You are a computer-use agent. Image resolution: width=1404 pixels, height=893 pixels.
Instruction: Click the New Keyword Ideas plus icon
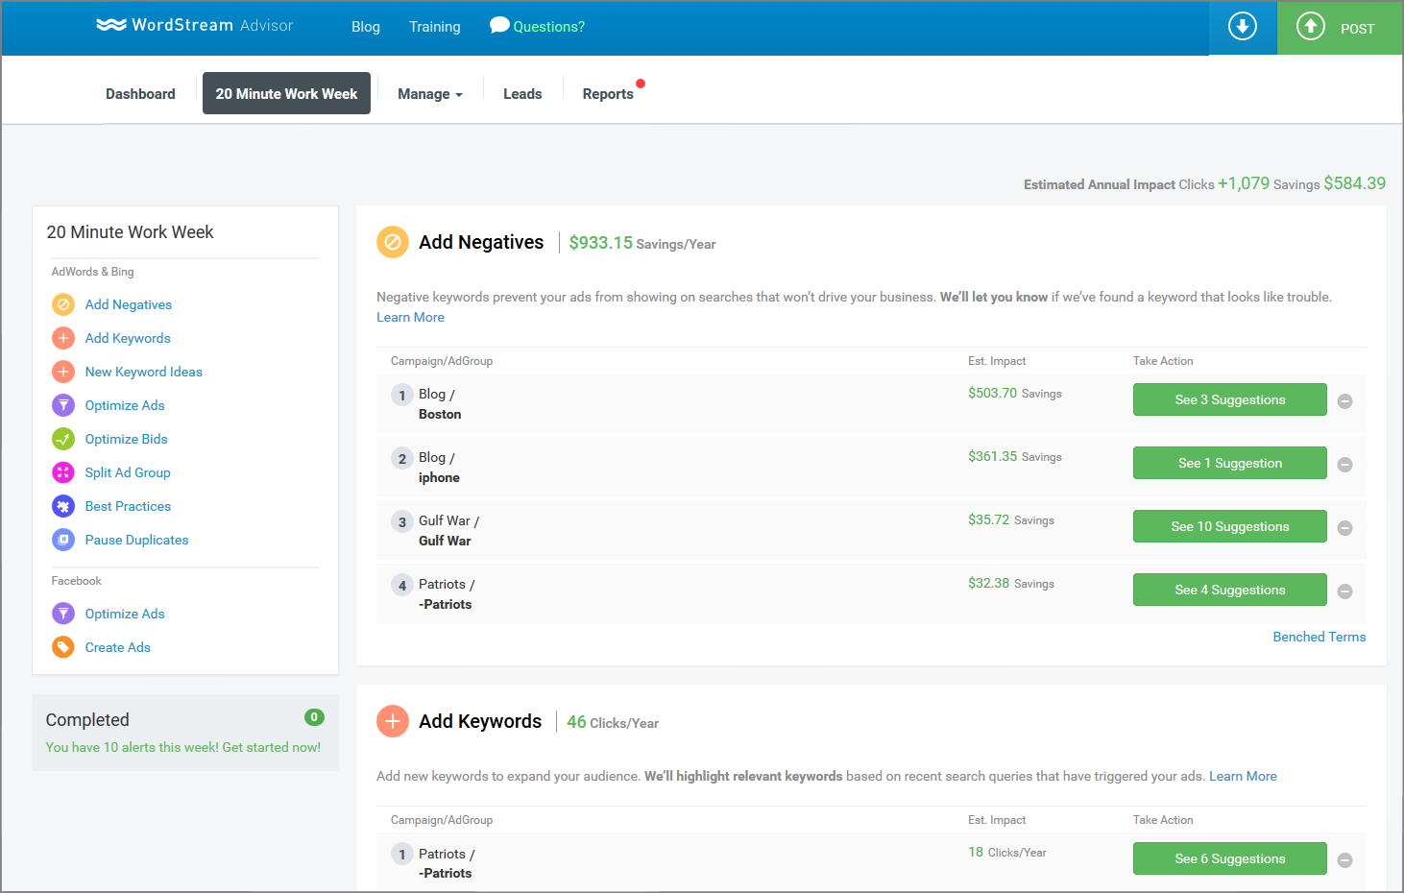(63, 372)
